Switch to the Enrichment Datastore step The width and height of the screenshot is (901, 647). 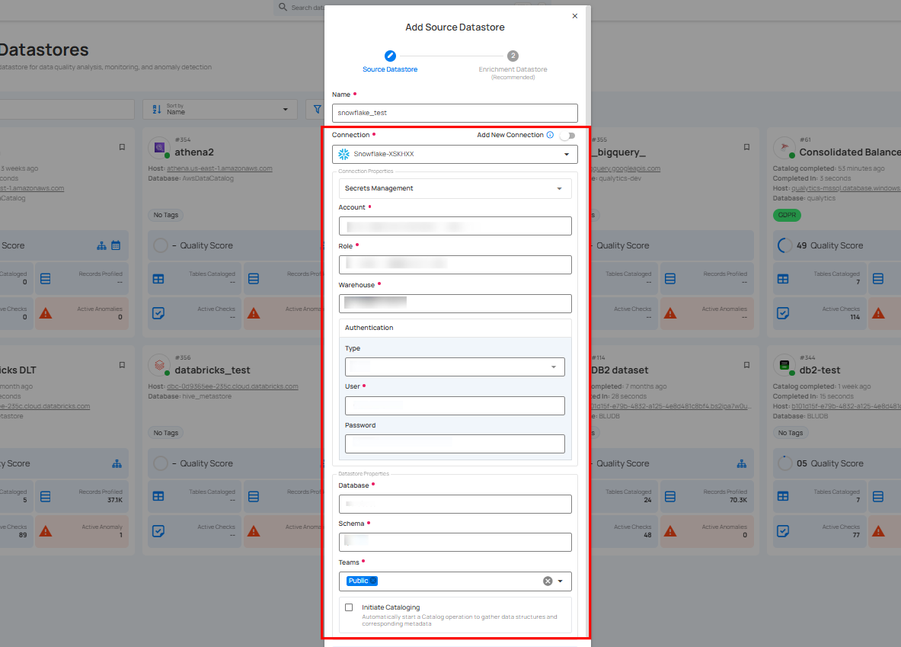[513, 55]
